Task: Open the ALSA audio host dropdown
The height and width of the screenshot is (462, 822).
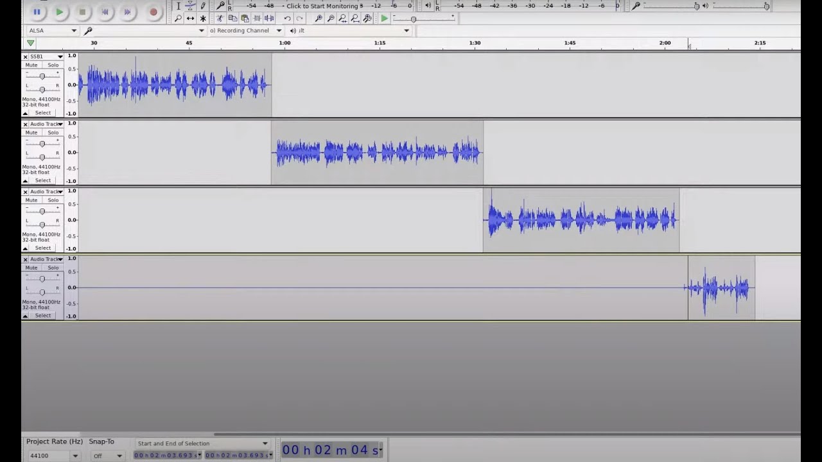Action: pyautogui.click(x=53, y=30)
